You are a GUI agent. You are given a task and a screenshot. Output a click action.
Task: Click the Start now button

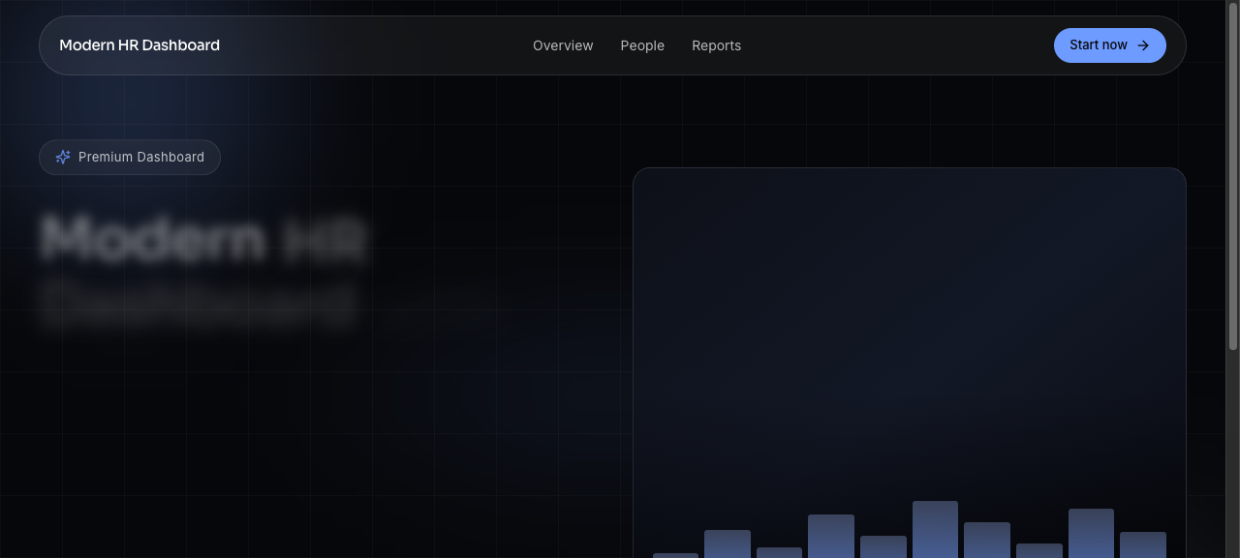(1109, 45)
